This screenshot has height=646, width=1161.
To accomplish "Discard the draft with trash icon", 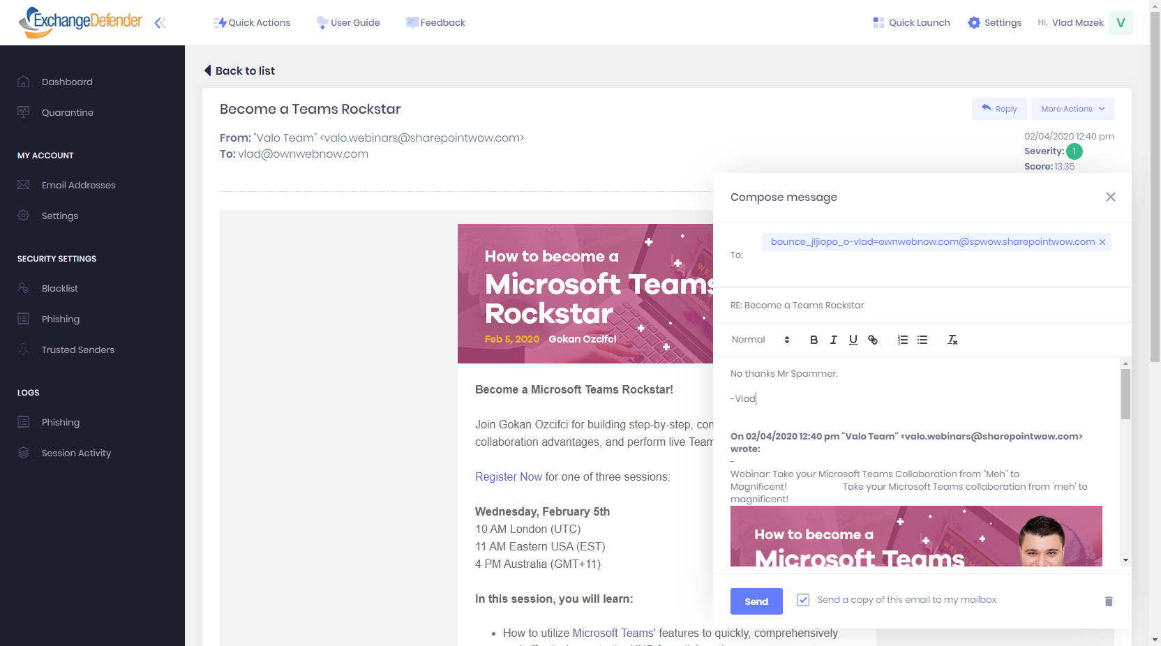I will 1109,601.
